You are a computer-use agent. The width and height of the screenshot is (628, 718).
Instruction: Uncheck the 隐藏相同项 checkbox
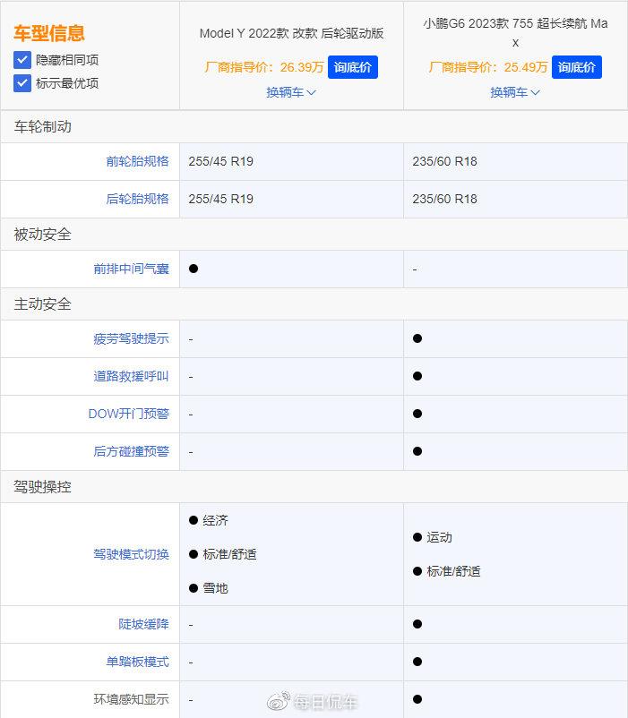point(22,60)
